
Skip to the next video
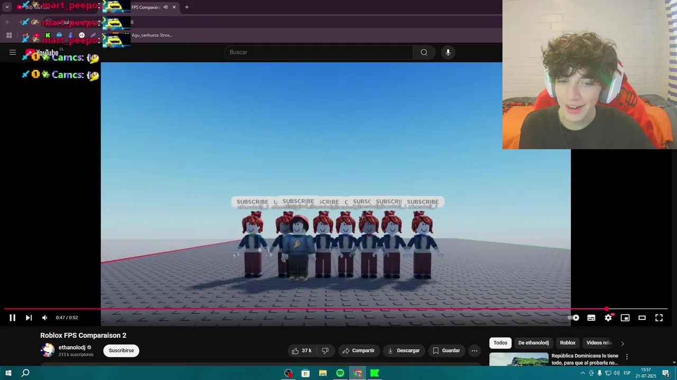29,318
